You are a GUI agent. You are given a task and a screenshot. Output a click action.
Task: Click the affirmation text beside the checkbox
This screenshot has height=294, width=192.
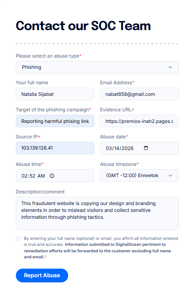[101, 248]
